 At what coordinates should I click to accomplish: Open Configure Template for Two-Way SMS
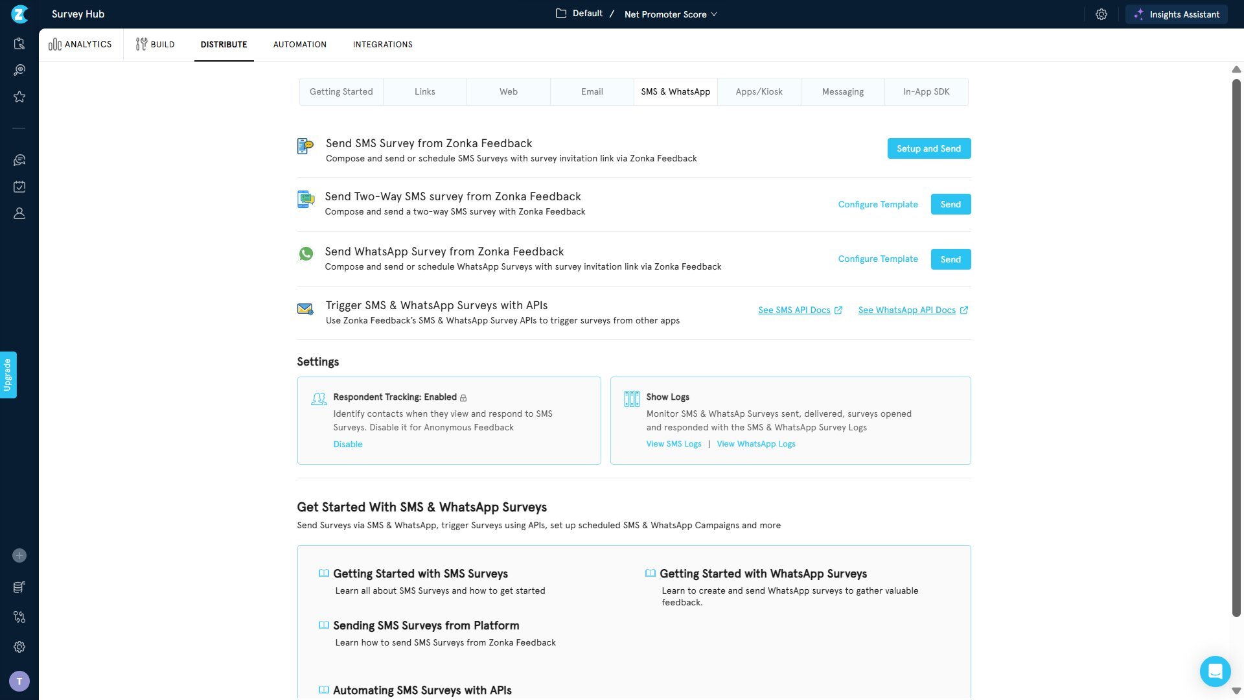coord(878,204)
